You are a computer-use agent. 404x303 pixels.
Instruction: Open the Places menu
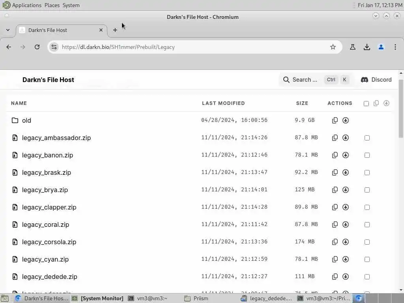pos(52,5)
